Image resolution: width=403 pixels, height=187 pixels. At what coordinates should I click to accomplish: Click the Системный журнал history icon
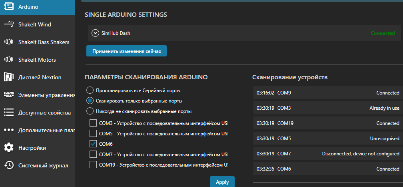[x=9, y=165]
